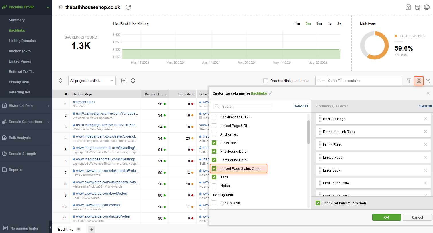Screen dimensions: 433x233
Task: Click the OK button
Action: click(x=386, y=217)
